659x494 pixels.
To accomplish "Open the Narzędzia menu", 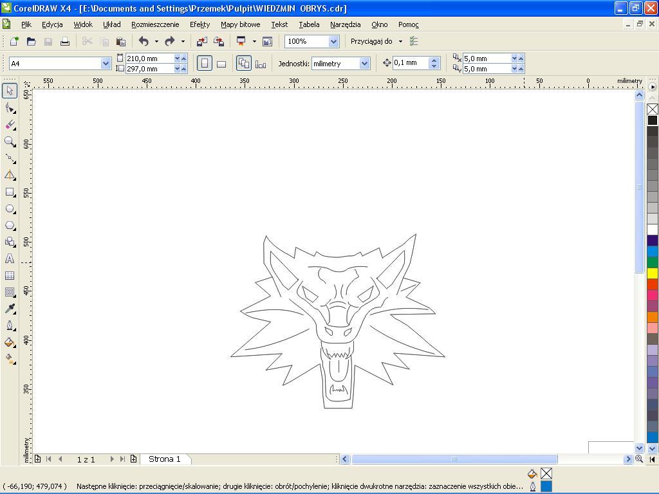I will (346, 24).
